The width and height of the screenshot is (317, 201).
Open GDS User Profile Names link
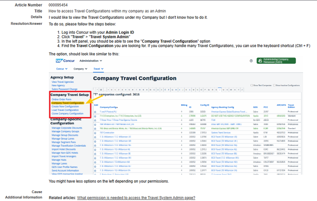65,167
